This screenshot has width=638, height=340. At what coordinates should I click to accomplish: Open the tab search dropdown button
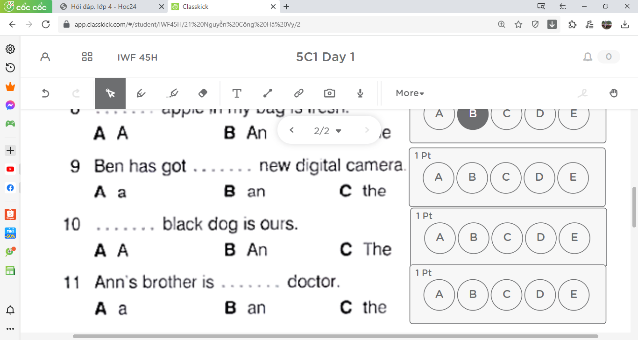(x=541, y=7)
